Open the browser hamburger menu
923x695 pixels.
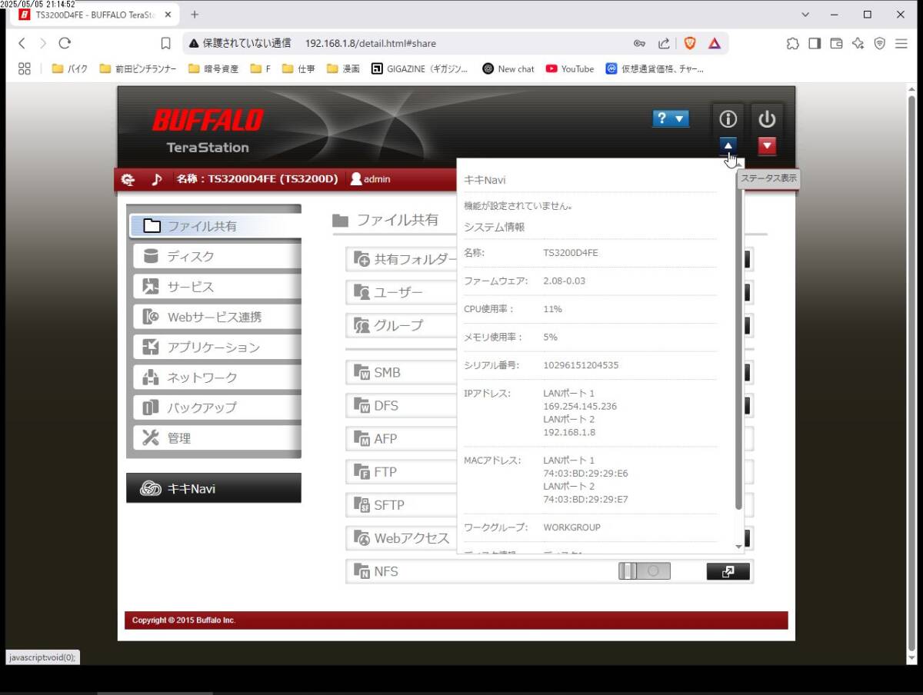[x=901, y=43]
